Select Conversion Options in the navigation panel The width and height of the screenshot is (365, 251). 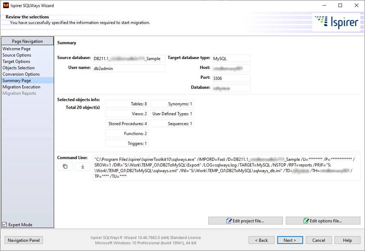(x=21, y=74)
